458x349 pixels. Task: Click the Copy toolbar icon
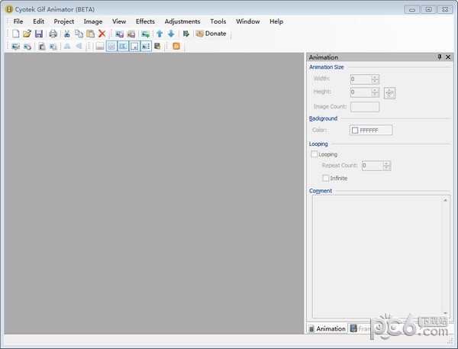pyautogui.click(x=79, y=34)
